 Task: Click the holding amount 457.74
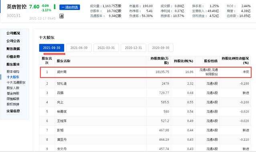tap(164, 149)
